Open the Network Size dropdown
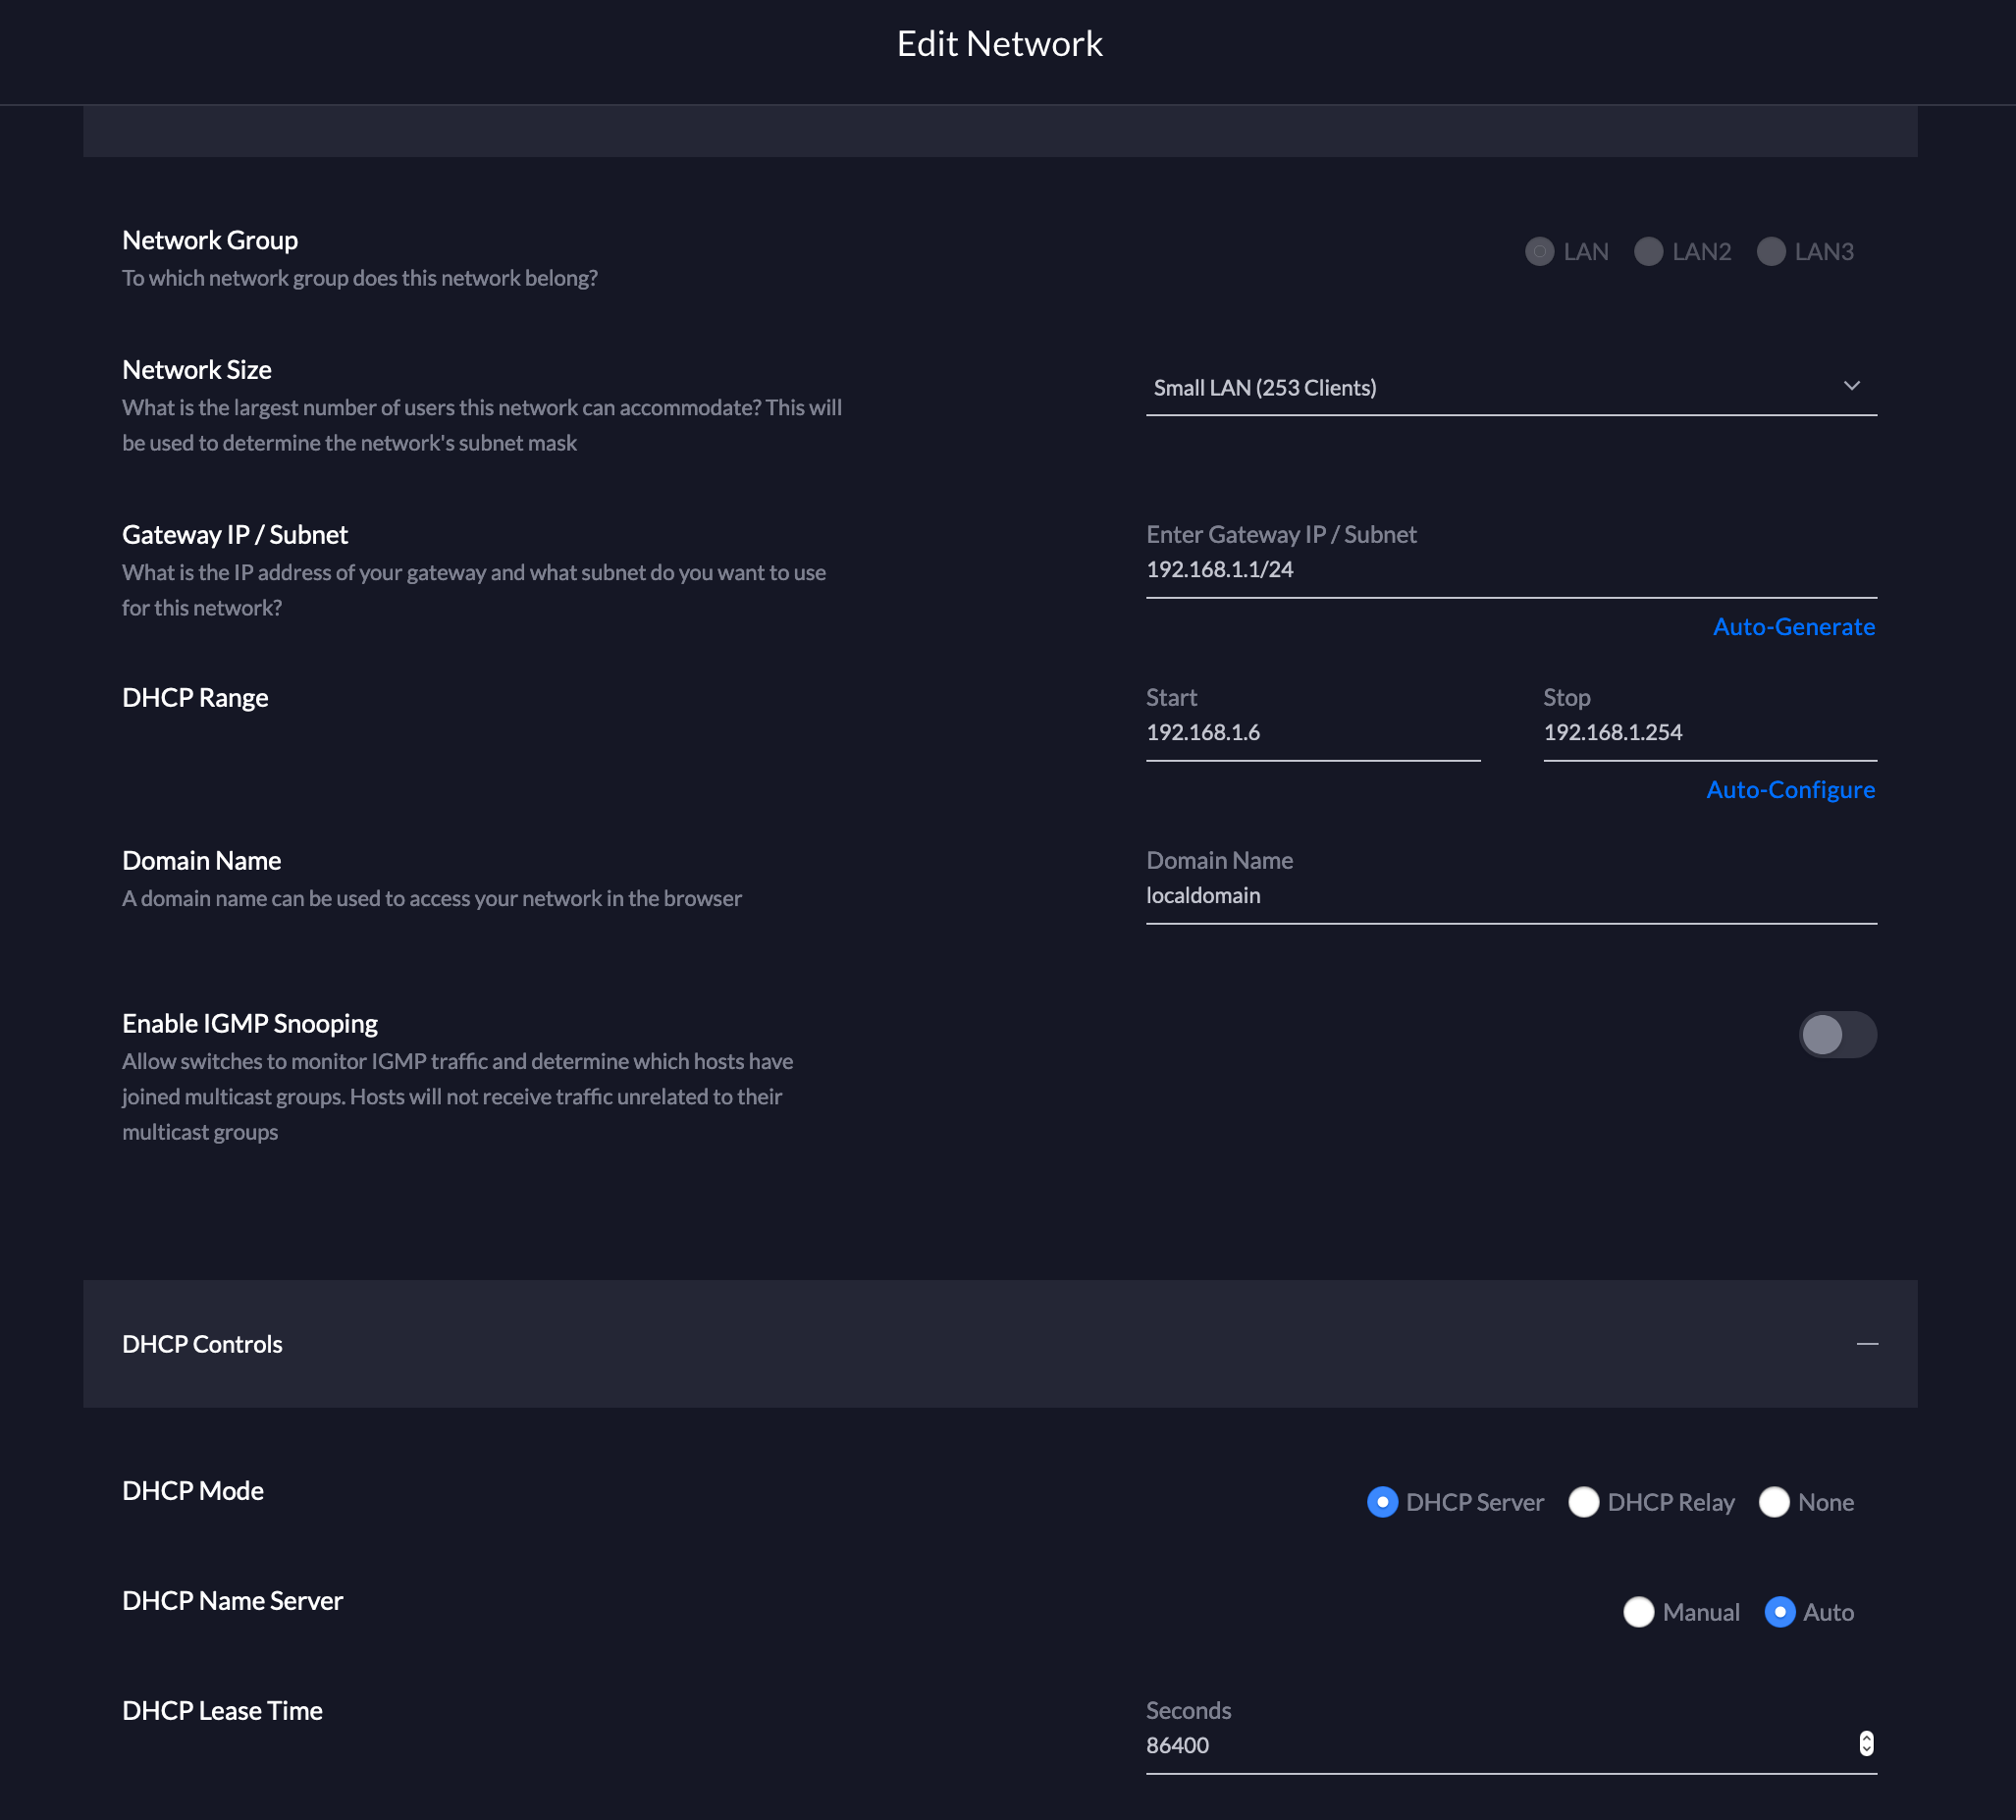Viewport: 2016px width, 1820px height. pyautogui.click(x=1510, y=388)
